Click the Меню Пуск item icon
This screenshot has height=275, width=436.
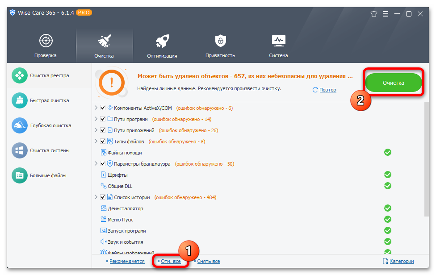point(104,219)
